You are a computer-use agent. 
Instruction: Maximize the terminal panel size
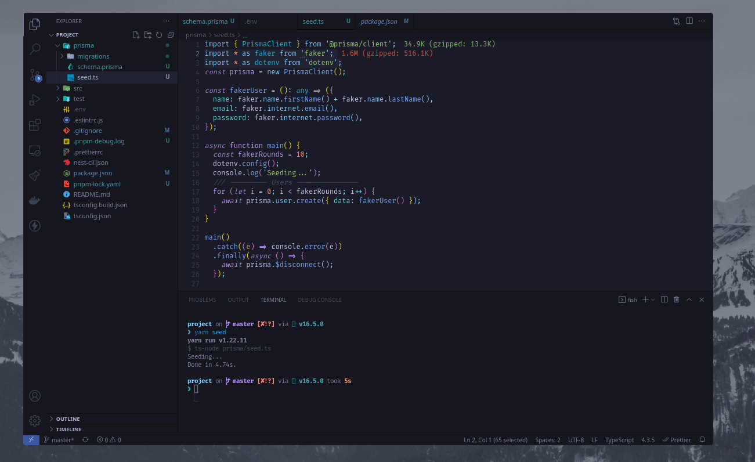click(x=689, y=299)
